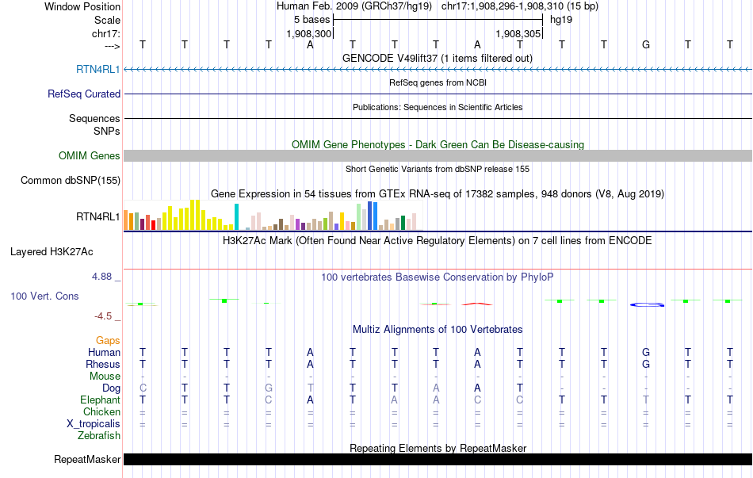This screenshot has height=478, width=753.
Task: Select the RTN4RL1 label beside the GENCODE arrows track
Action: pos(97,70)
